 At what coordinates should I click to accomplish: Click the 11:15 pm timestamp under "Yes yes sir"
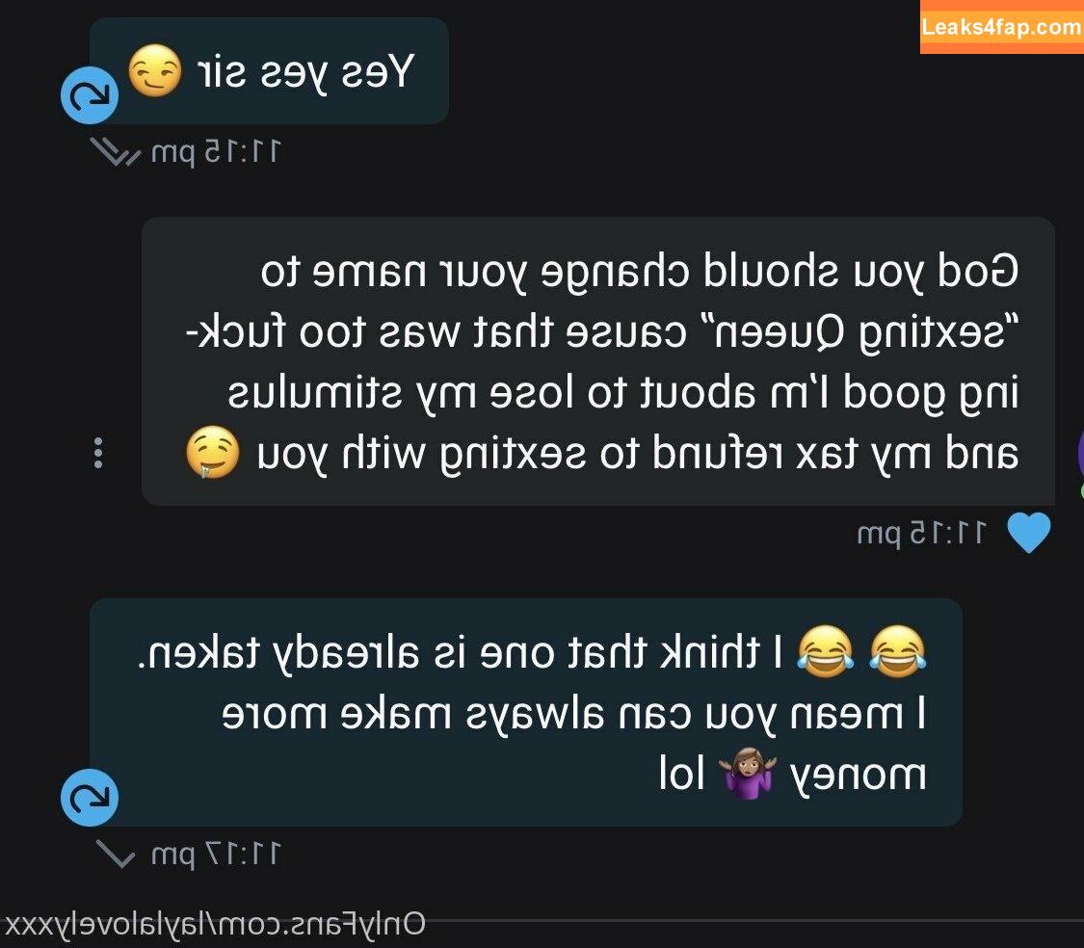pyautogui.click(x=216, y=152)
